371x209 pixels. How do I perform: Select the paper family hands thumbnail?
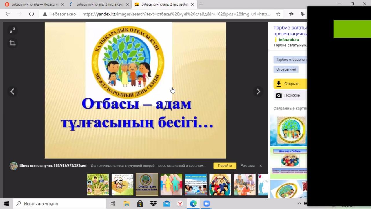click(171, 184)
